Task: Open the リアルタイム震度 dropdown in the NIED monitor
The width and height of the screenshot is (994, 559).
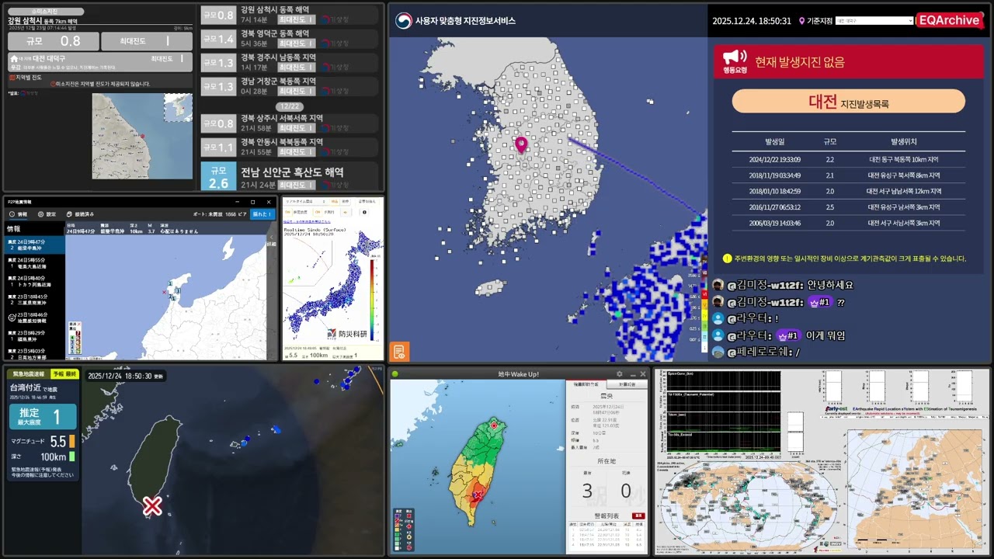Action: 304,201
